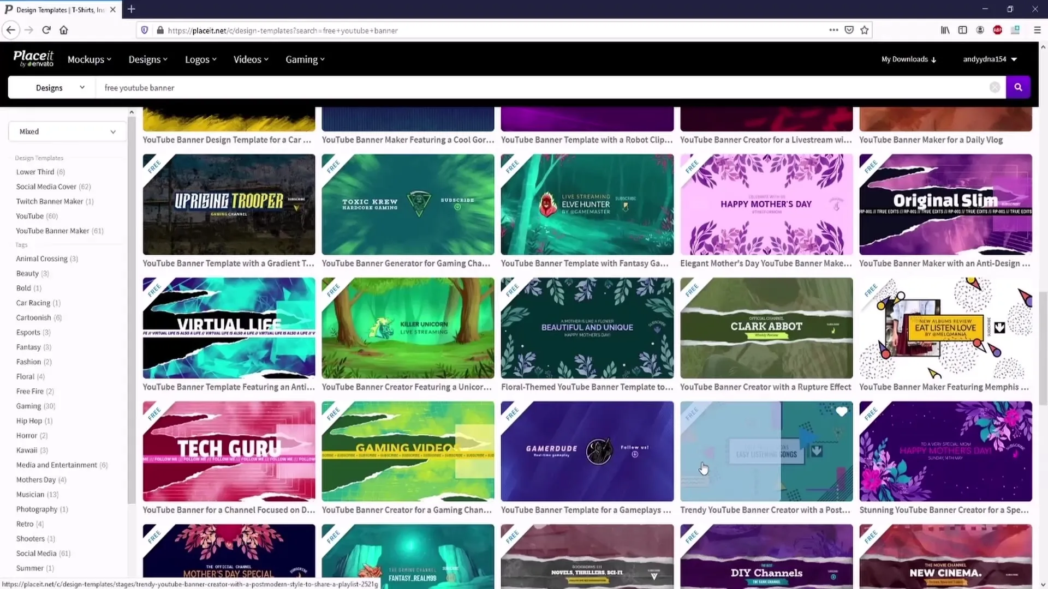Open the Mockups dropdown menu
The image size is (1048, 589).
[90, 59]
